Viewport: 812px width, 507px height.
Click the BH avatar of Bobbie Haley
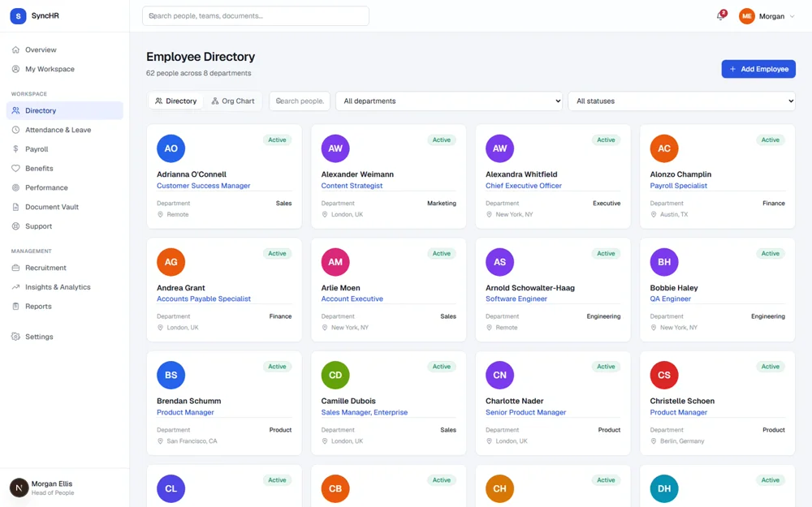pyautogui.click(x=664, y=262)
